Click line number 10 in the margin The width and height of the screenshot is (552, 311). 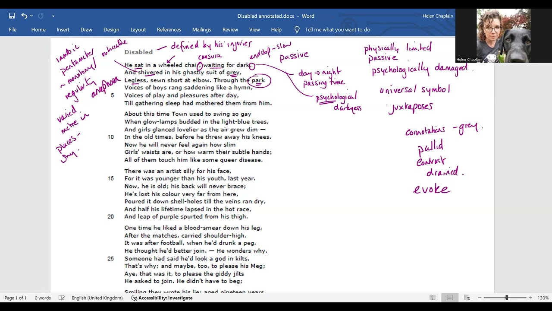(x=111, y=137)
